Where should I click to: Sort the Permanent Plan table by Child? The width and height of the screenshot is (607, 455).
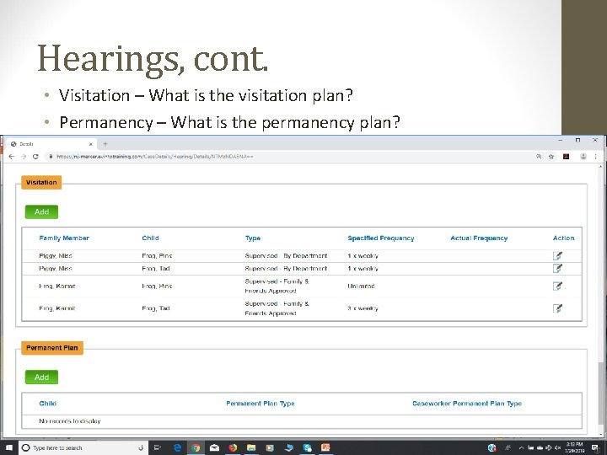(47, 403)
